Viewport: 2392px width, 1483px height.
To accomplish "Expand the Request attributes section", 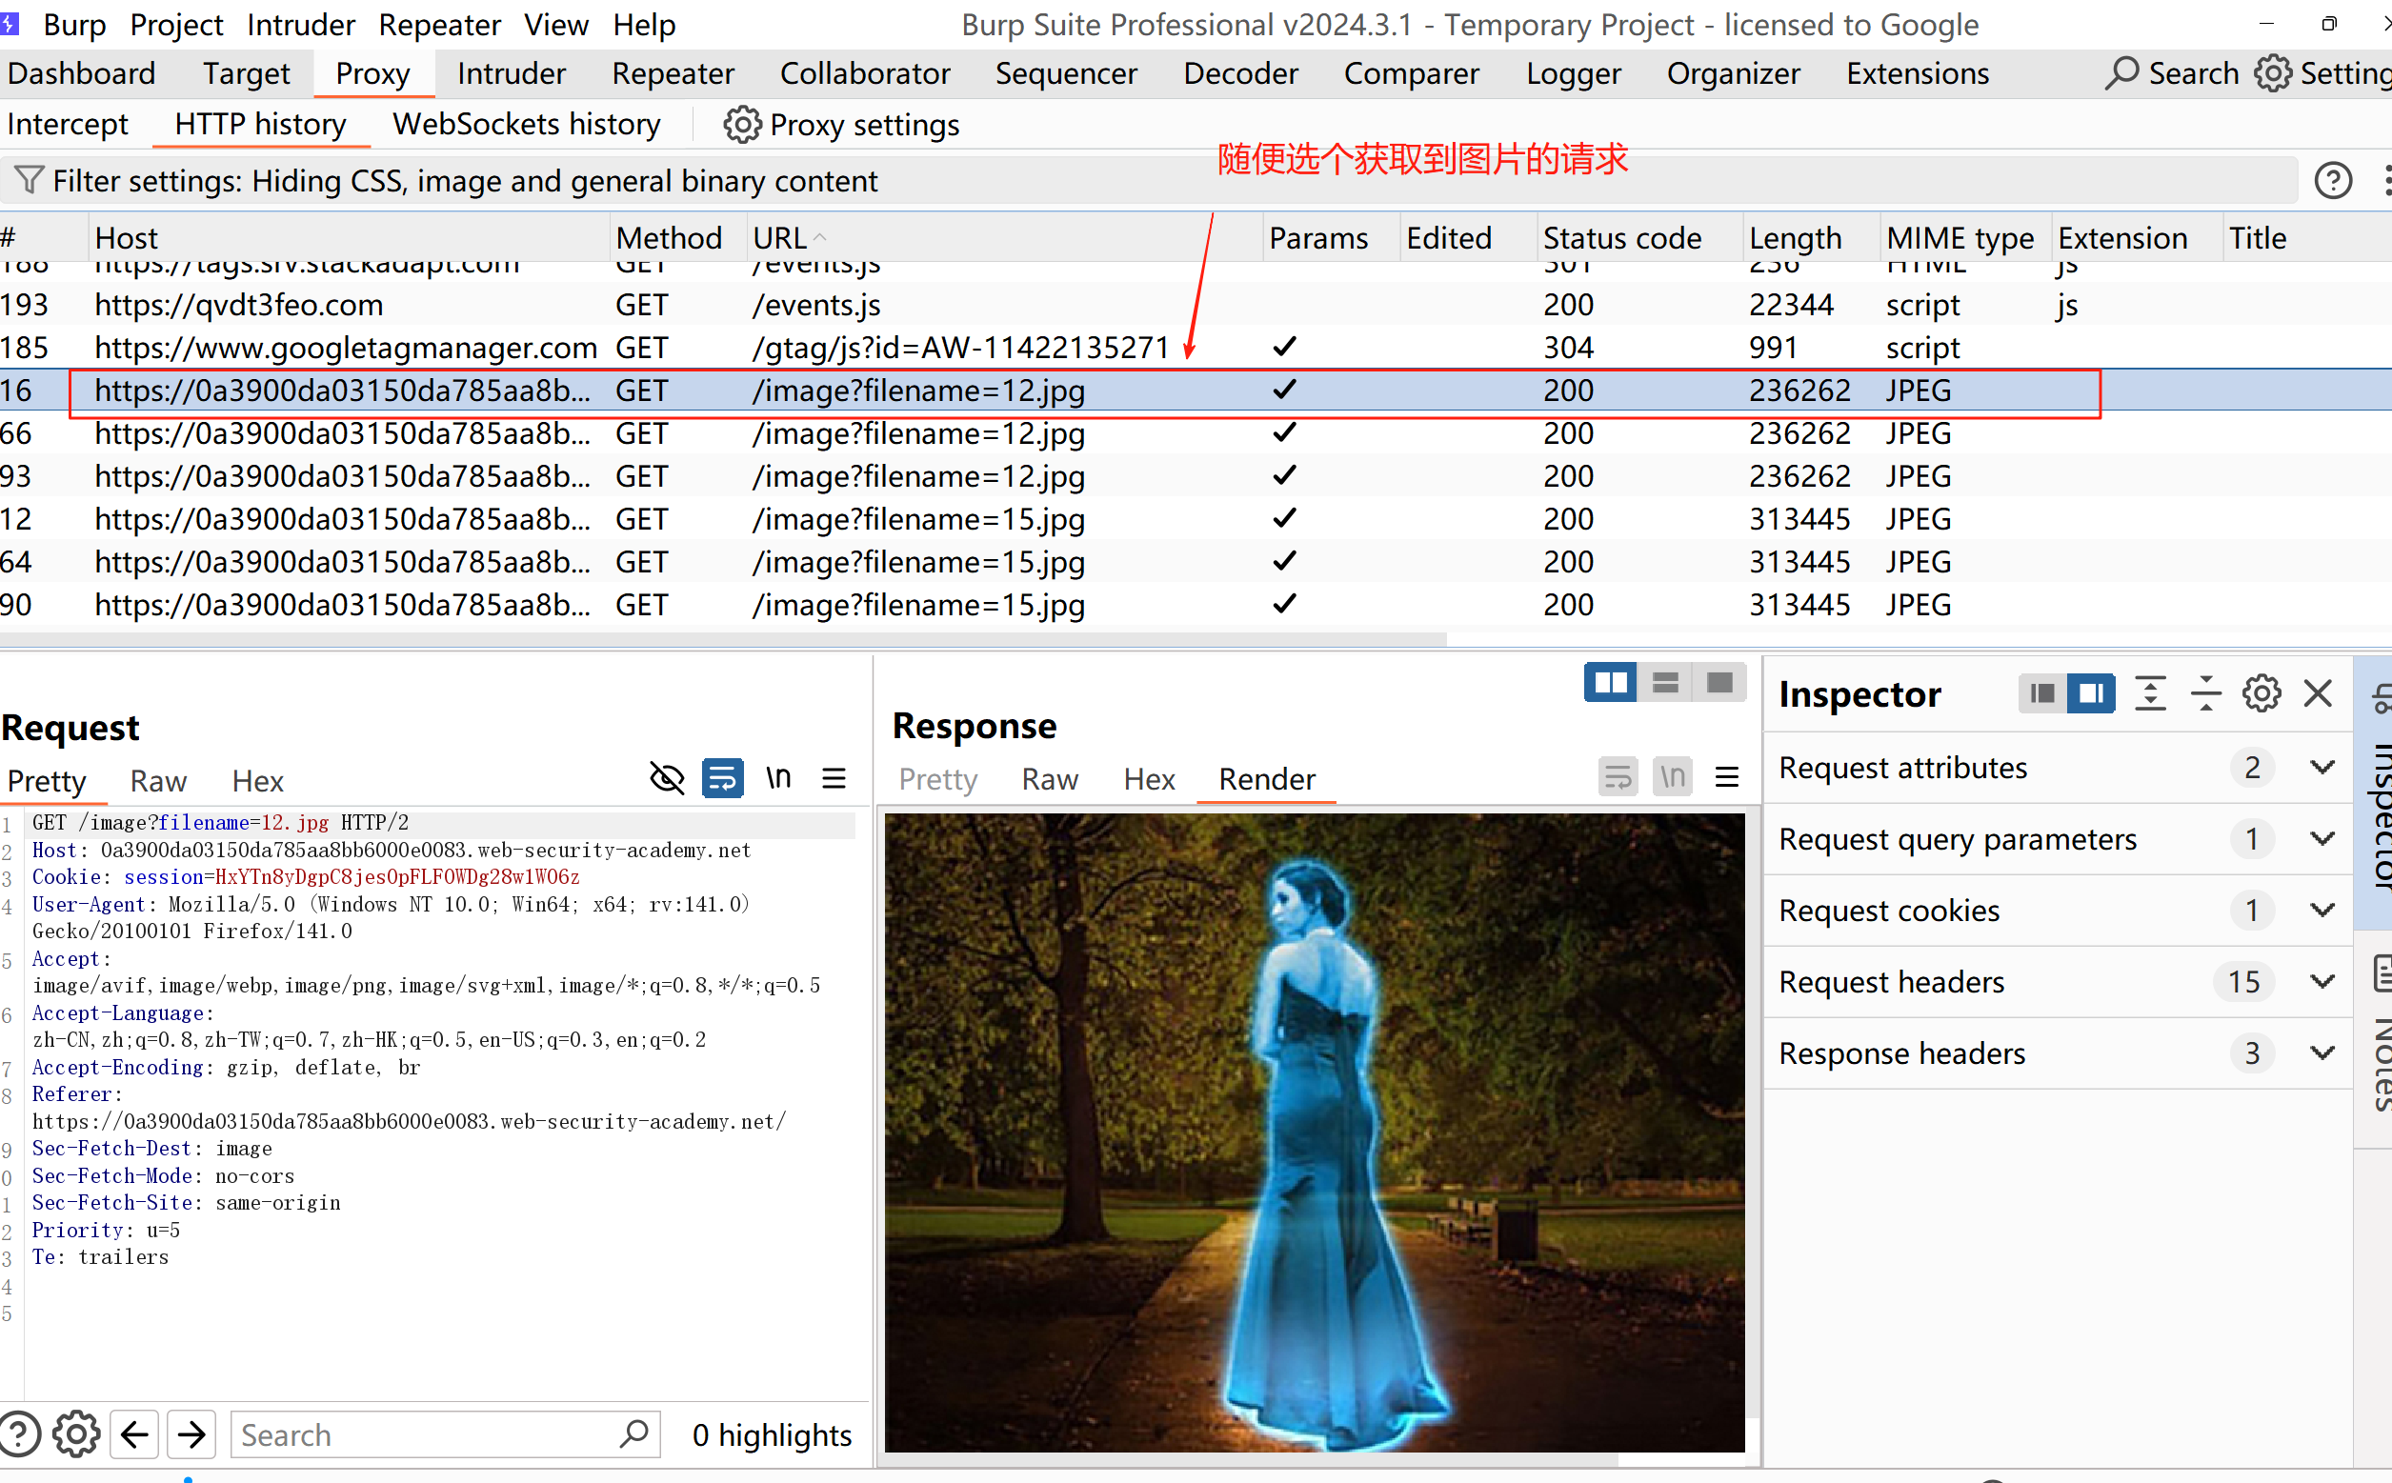I will coord(2322,767).
